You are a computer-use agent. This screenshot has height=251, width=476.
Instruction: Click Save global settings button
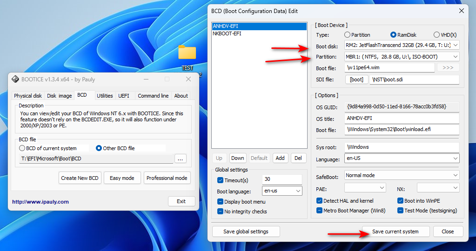pos(246,231)
